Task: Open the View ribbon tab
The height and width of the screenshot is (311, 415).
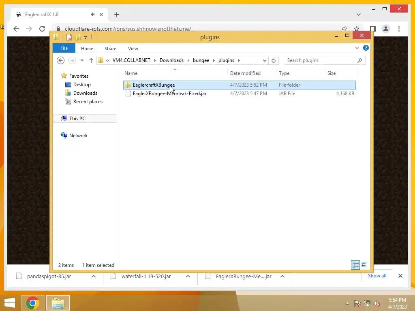Action: pos(133,49)
